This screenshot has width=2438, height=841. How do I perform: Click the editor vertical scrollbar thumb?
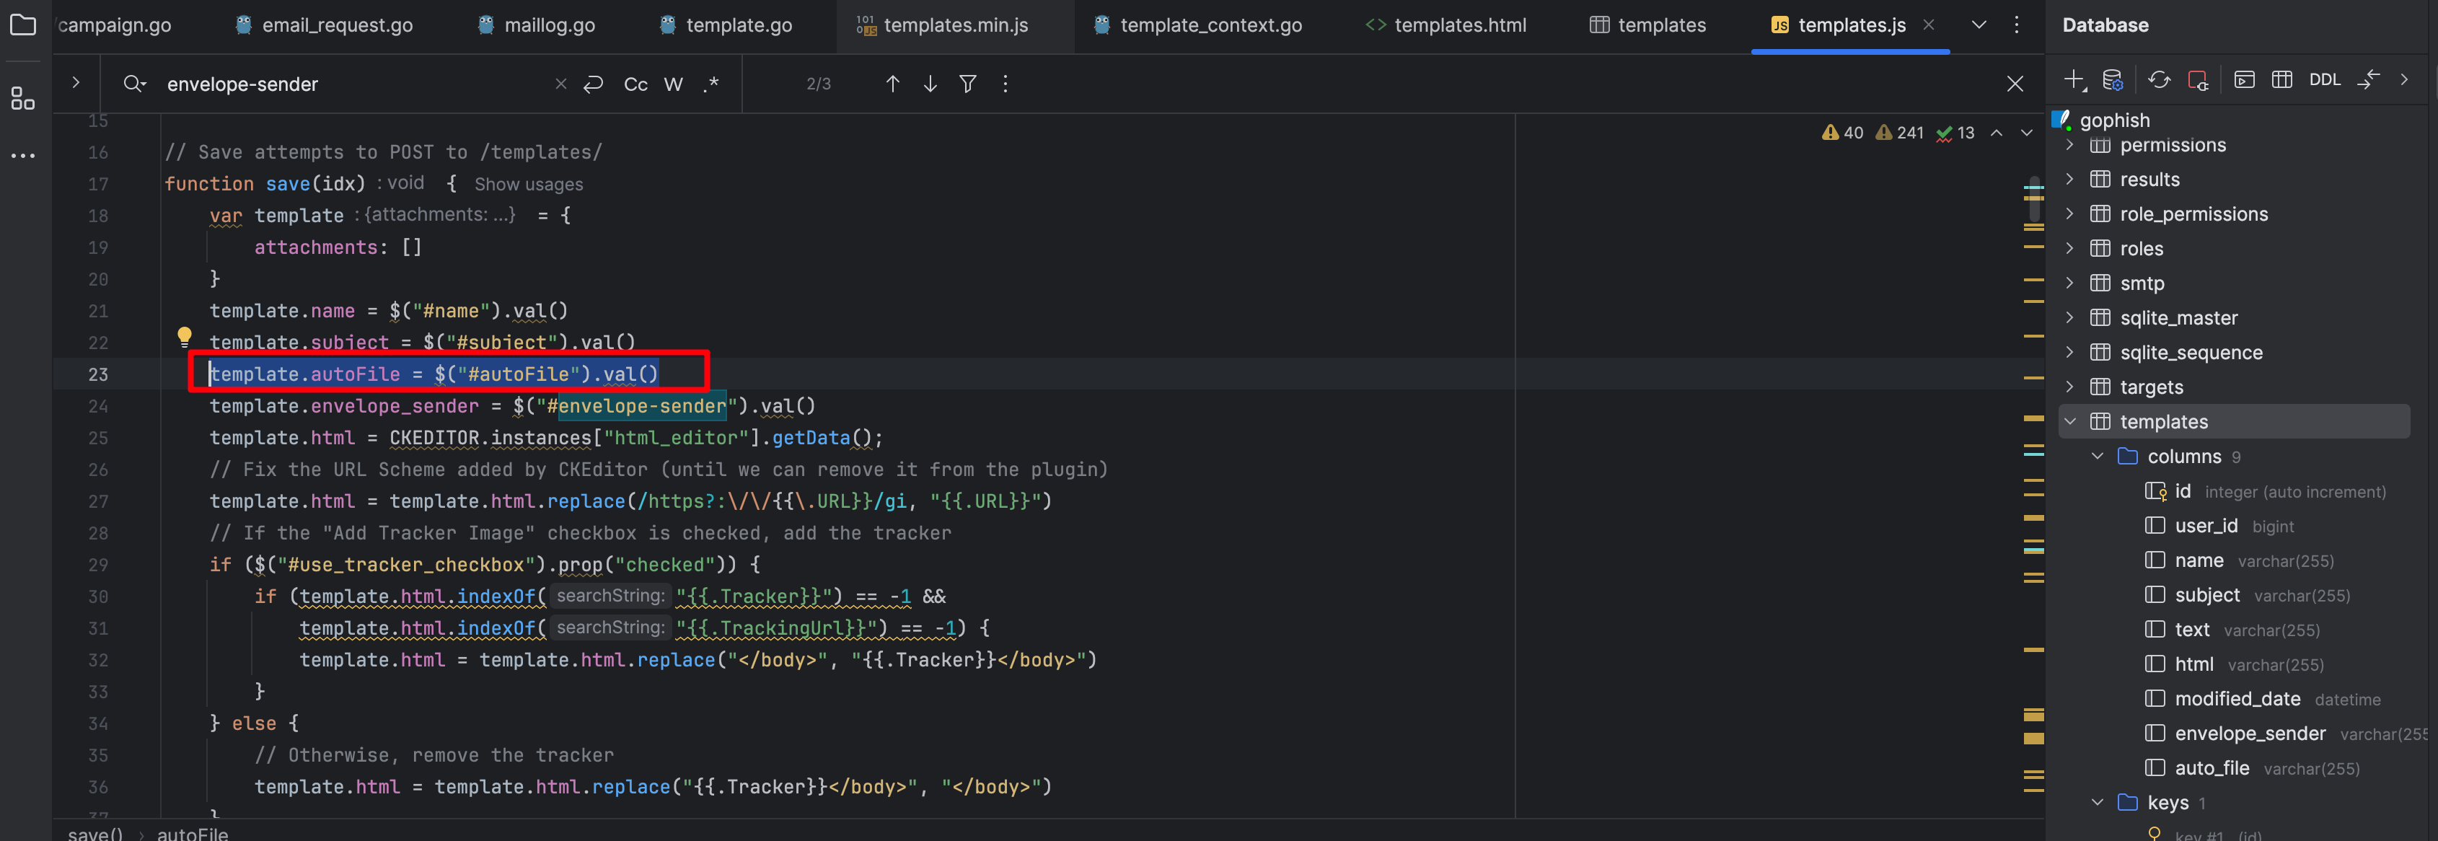[x=2035, y=198]
